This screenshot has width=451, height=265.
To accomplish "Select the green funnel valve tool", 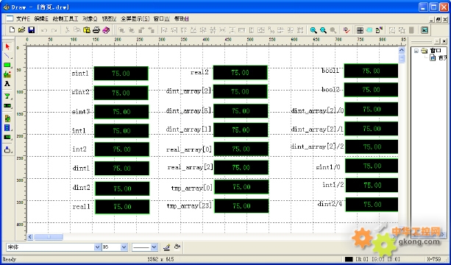I will [x=7, y=96].
